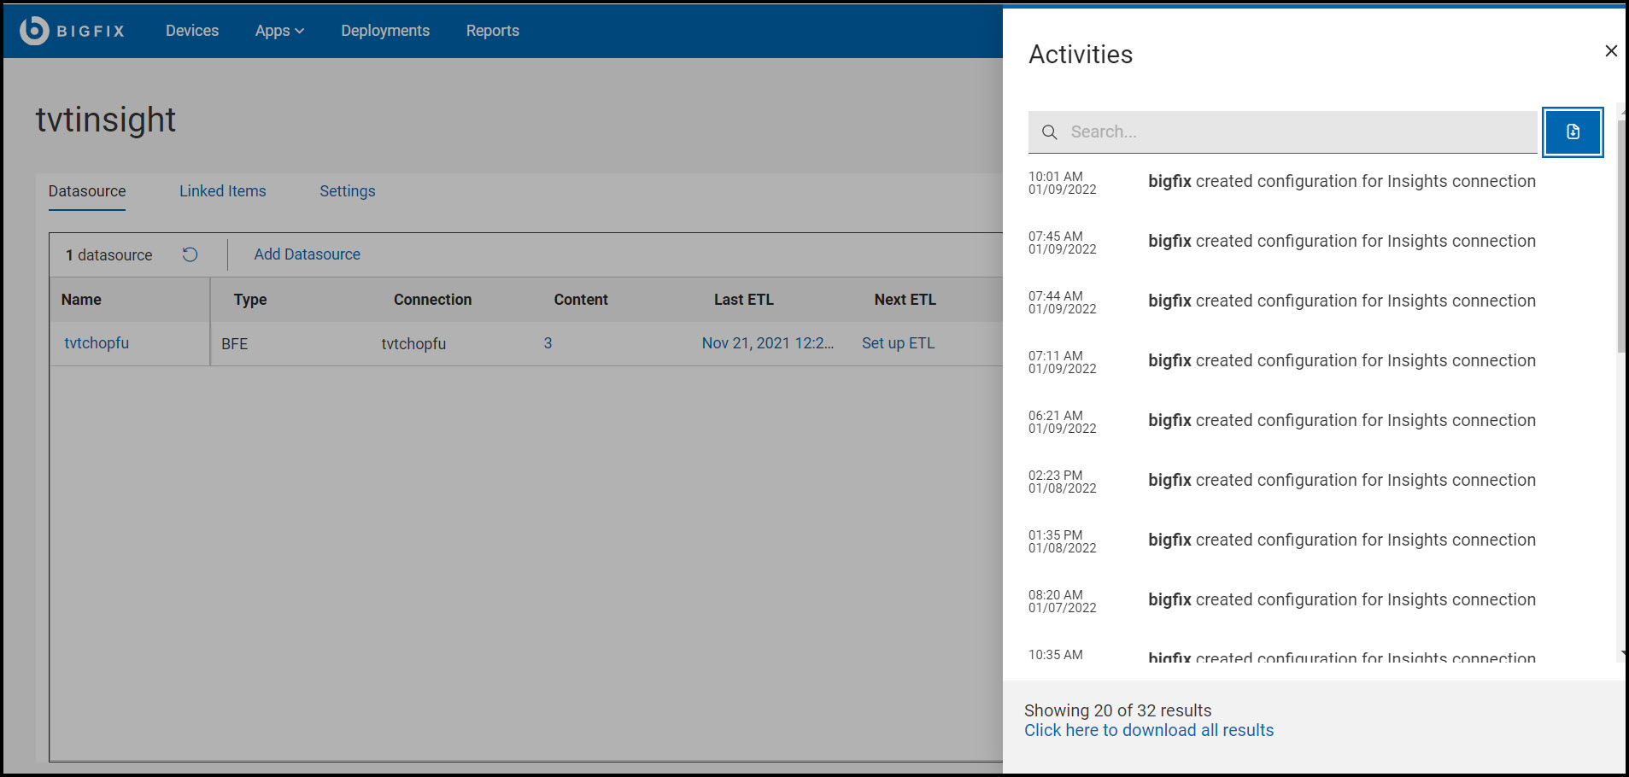Click the Activities panel scrollbar

click(1620, 239)
